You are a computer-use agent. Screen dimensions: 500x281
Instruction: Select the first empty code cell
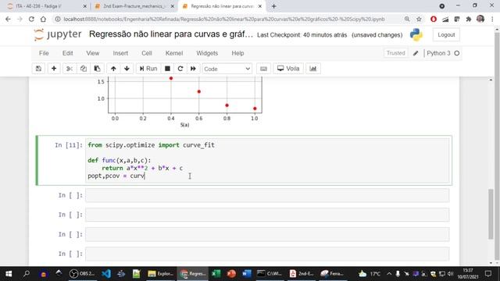coord(267,195)
